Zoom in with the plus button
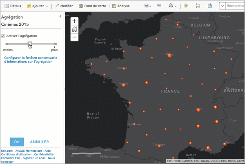This screenshot has width=245, height=164. pos(74,21)
